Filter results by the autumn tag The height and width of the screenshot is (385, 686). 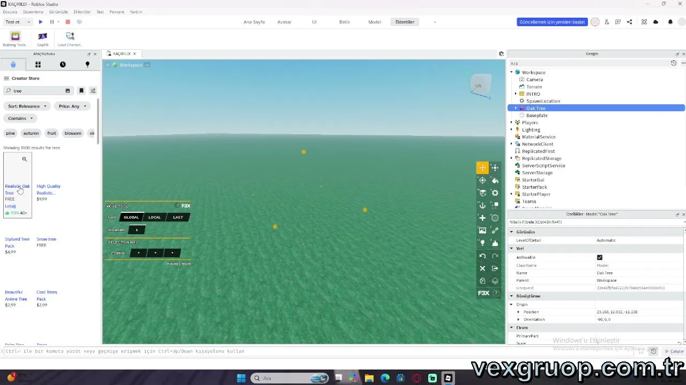[x=31, y=133]
